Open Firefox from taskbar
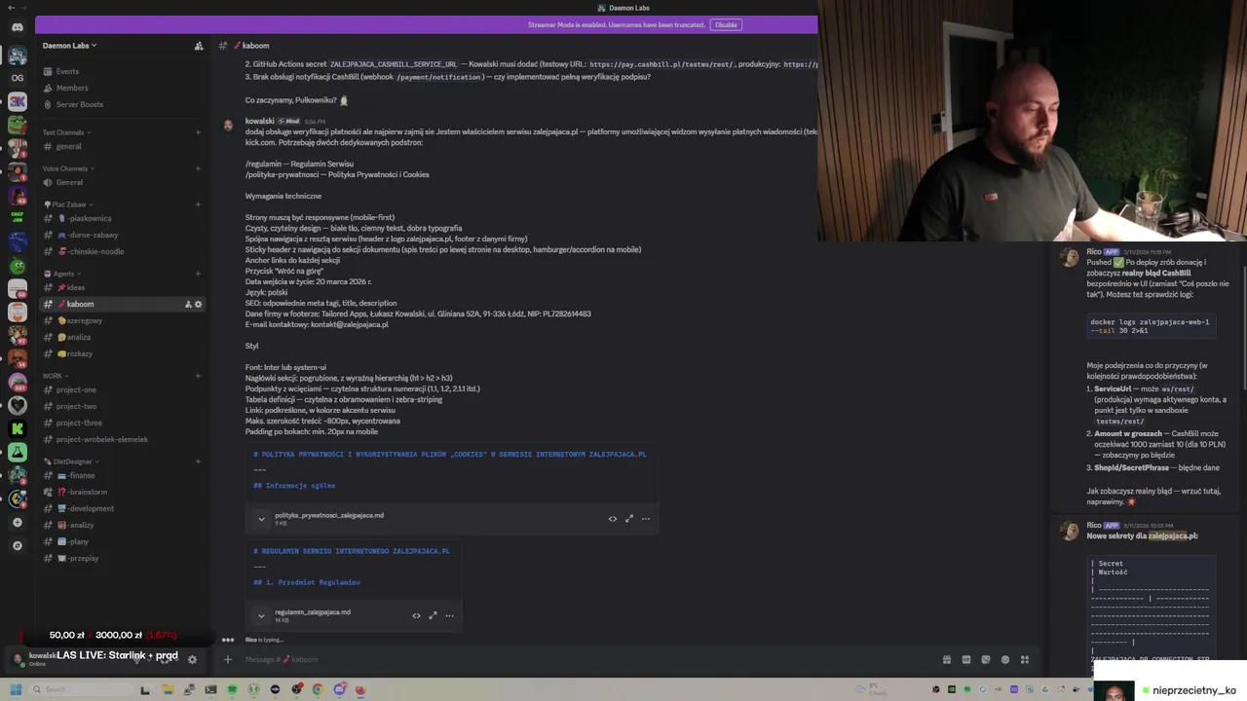Viewport: 1247px width, 701px height. (x=360, y=689)
